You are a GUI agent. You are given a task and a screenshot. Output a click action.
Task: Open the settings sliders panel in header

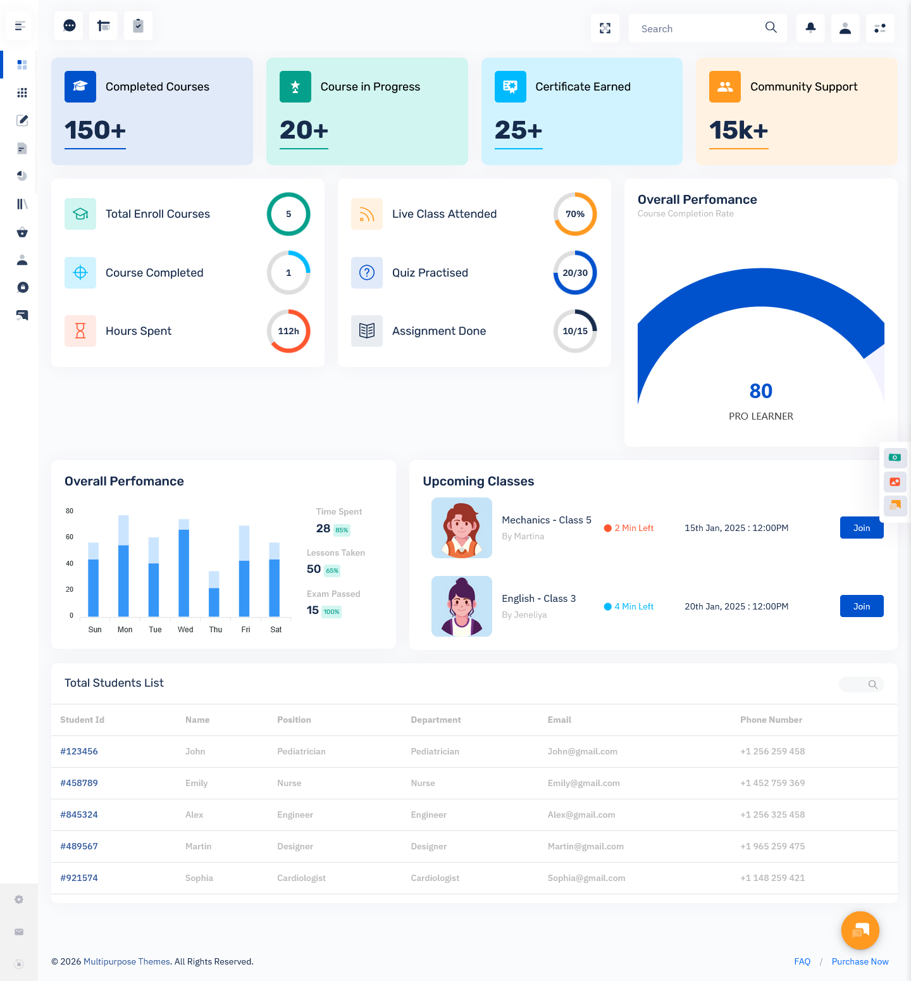coord(880,28)
